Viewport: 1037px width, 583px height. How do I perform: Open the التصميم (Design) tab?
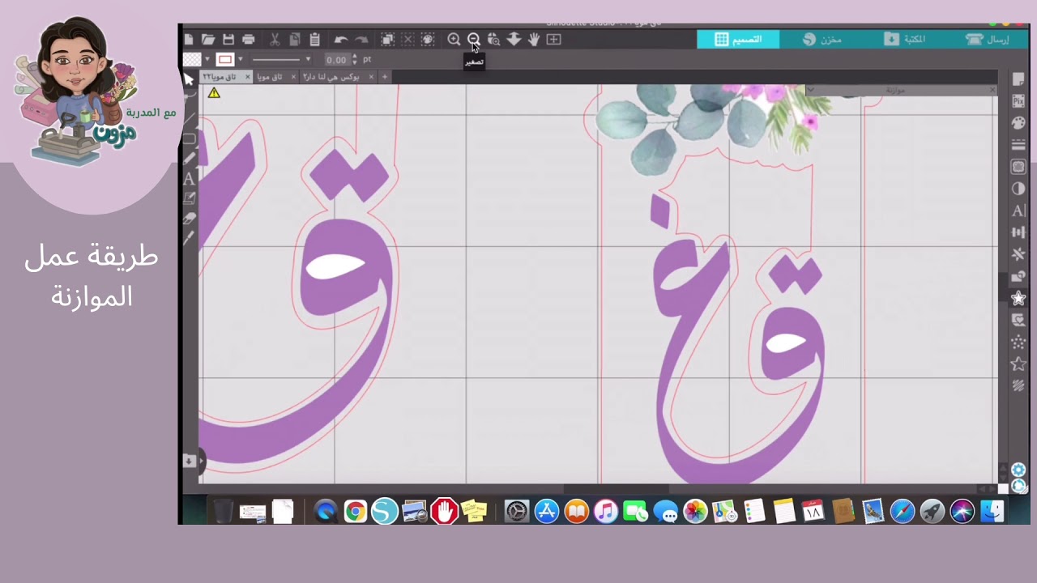[738, 39]
